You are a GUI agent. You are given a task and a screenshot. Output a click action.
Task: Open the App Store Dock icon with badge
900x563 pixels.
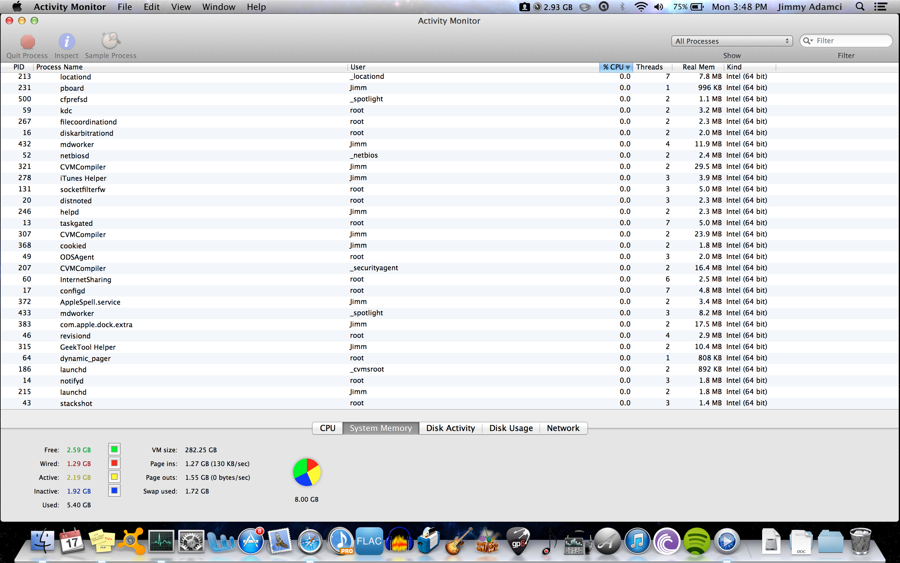click(251, 541)
